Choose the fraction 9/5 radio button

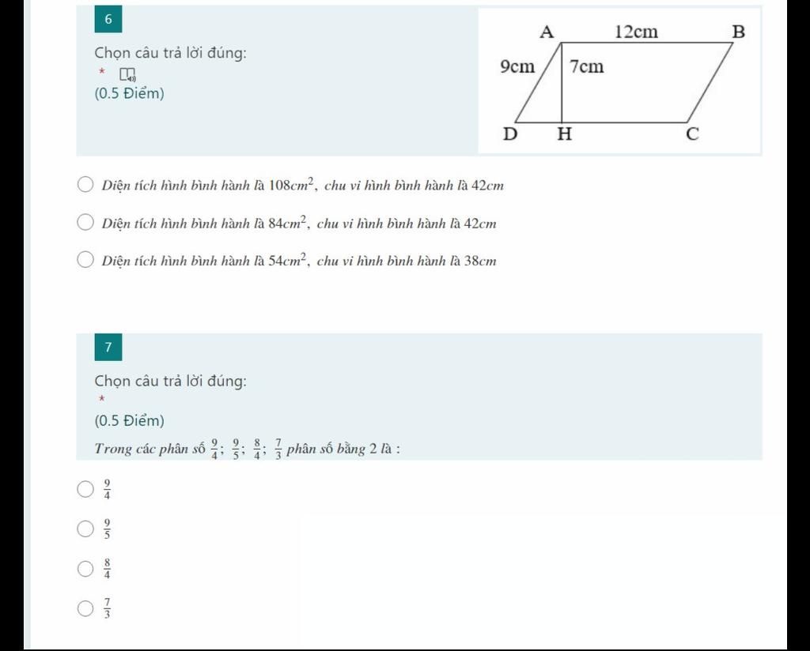click(x=85, y=529)
